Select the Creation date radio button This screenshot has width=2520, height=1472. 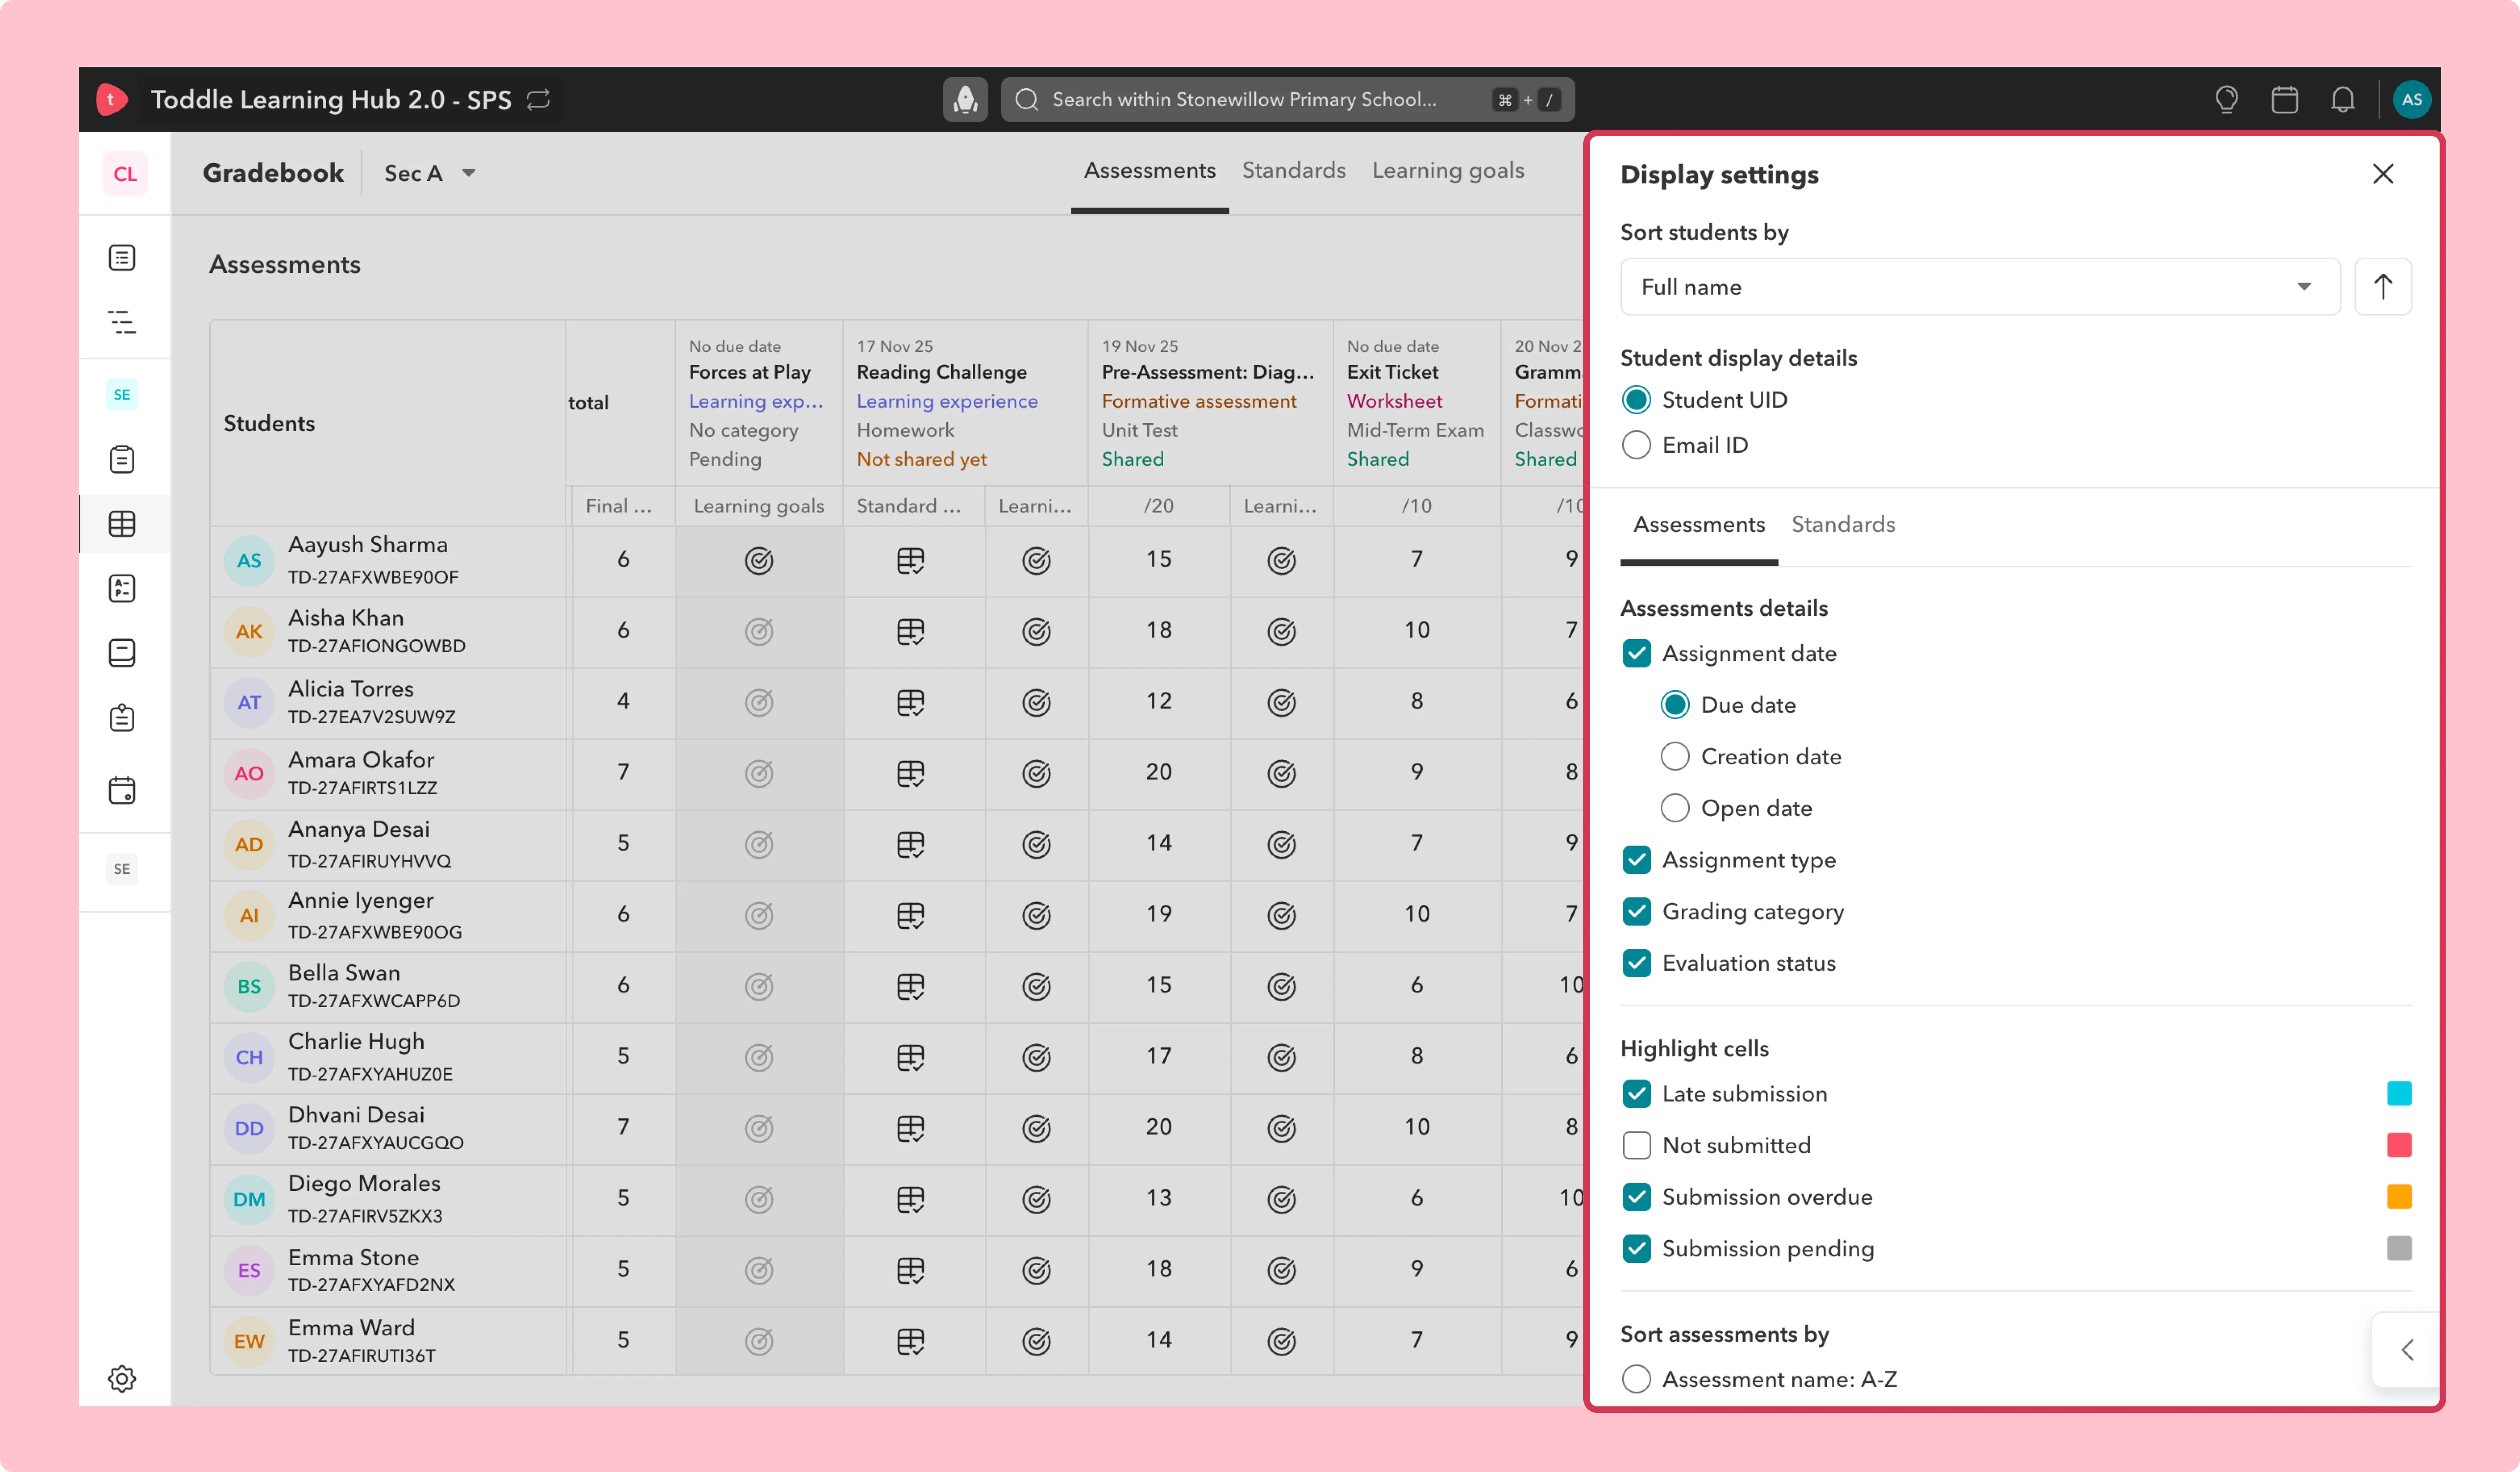pyautogui.click(x=1675, y=757)
